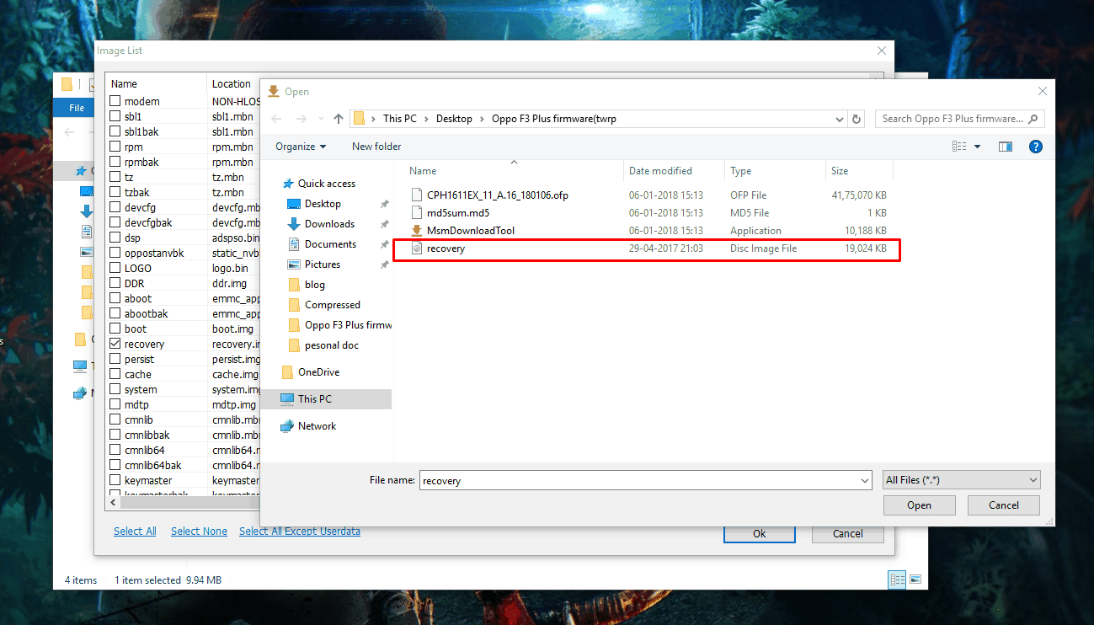Select the recovery disc image file icon
Viewport: 1094px width, 625px height.
pos(416,248)
